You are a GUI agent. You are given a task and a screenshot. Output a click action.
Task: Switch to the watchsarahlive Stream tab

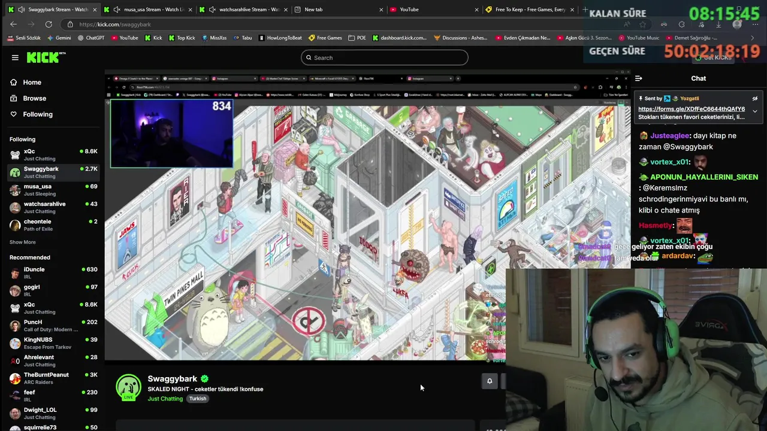(x=245, y=10)
